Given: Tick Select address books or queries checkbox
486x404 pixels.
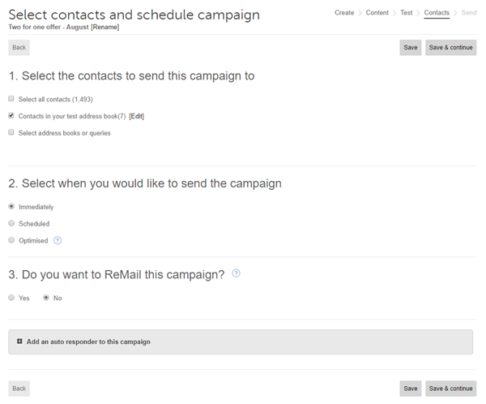Looking at the screenshot, I should click(x=11, y=132).
